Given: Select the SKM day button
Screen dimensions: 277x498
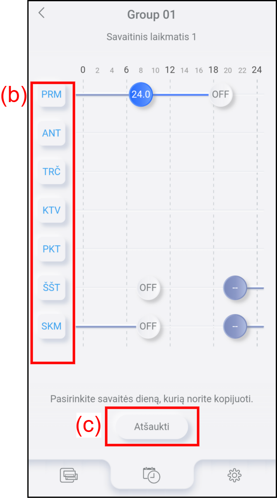Looking at the screenshot, I should click(x=52, y=326).
